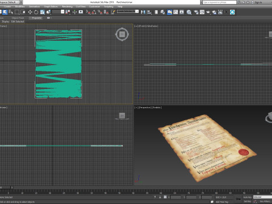The image size is (272, 204).
Task: Click Use Pivot Point Center icon
Action: point(67,12)
